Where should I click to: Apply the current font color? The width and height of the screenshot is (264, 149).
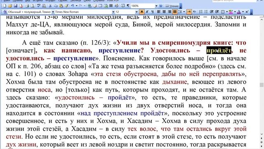tap(239, 12)
